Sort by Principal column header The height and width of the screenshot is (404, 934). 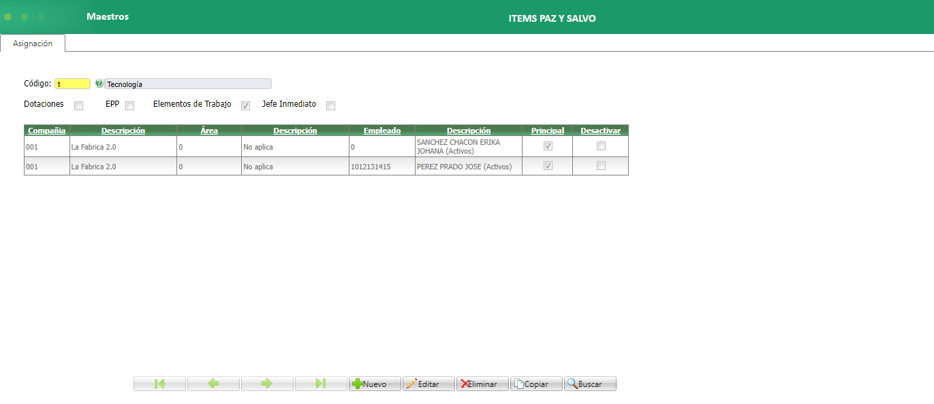click(x=548, y=131)
